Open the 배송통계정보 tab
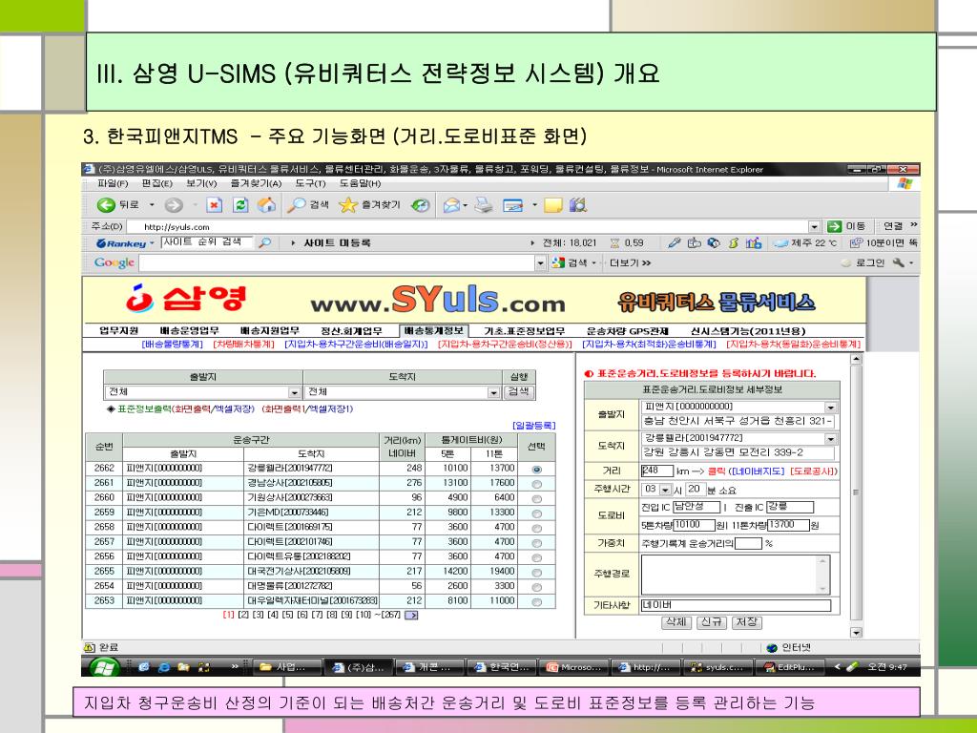The width and height of the screenshot is (977, 733). [433, 331]
